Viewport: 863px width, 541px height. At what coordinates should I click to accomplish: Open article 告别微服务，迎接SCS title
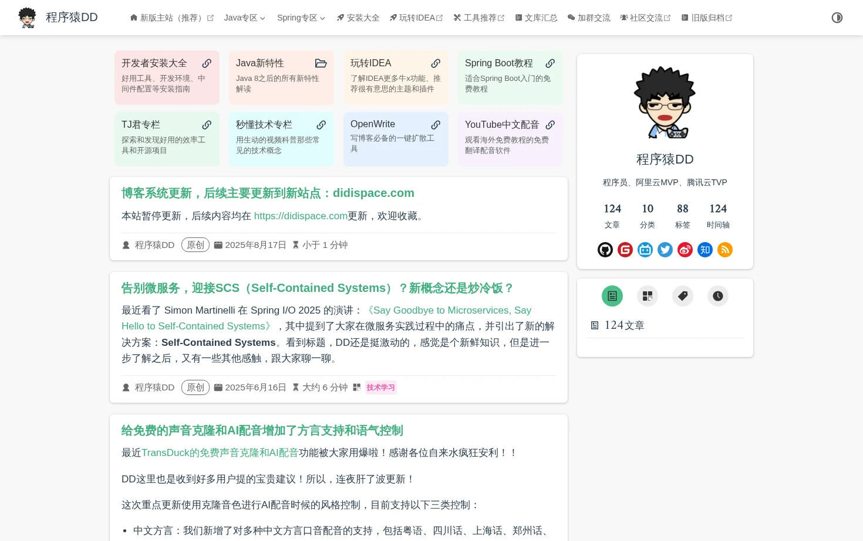coord(318,288)
